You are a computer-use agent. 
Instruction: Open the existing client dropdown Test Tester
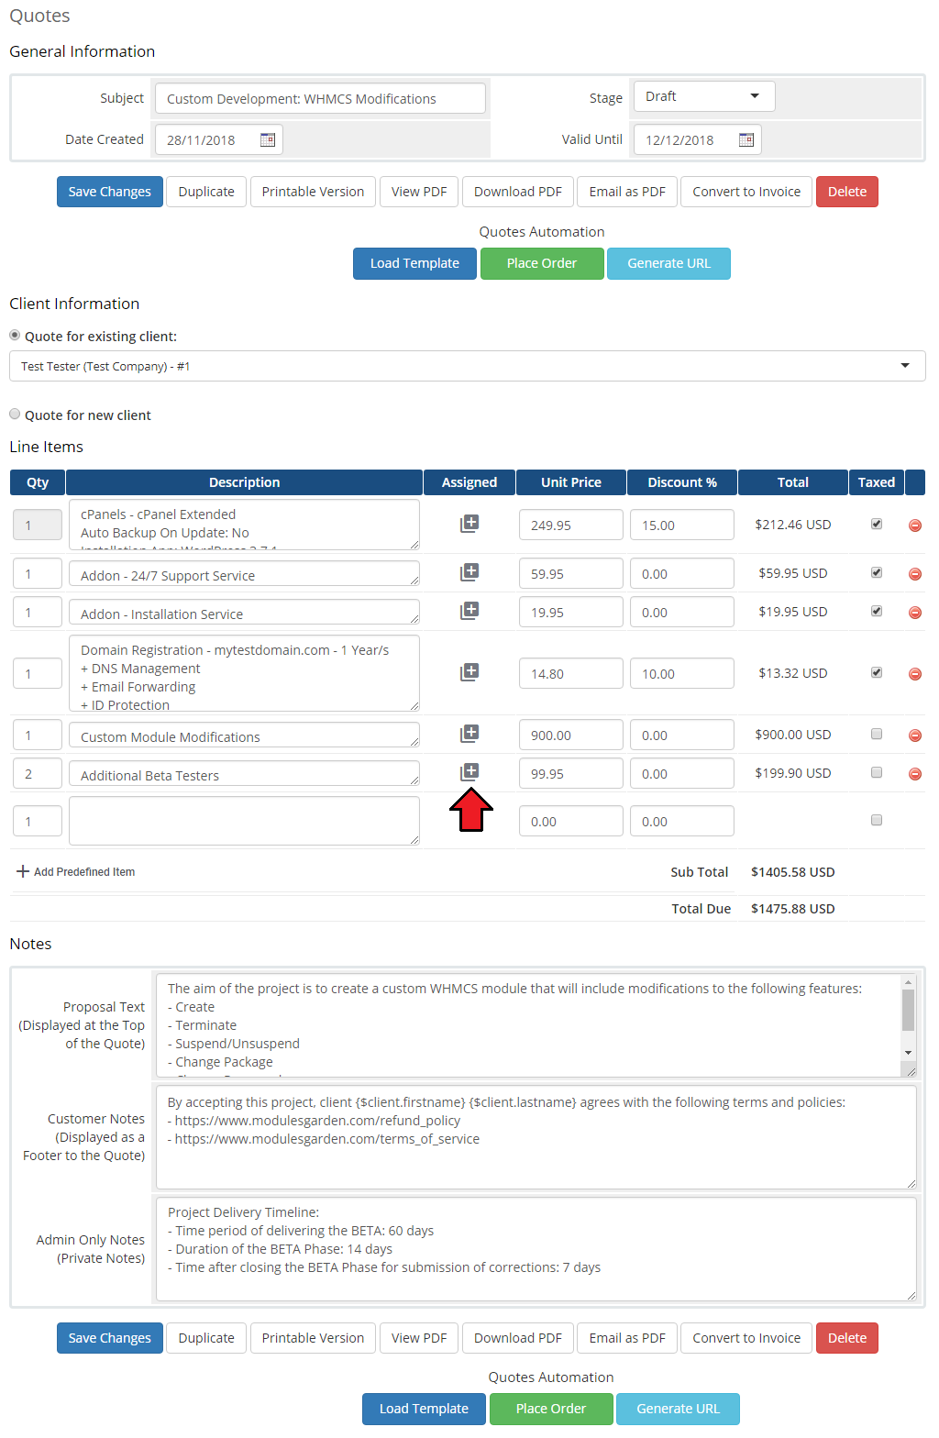point(467,366)
